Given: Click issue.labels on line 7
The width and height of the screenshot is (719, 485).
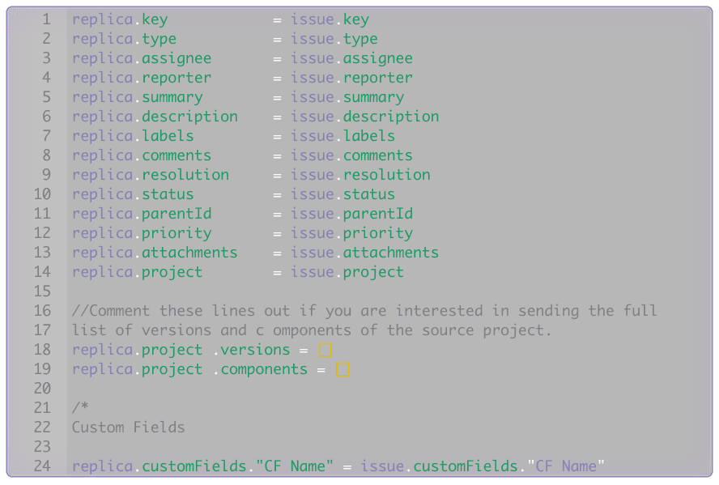Looking at the screenshot, I should (x=342, y=136).
